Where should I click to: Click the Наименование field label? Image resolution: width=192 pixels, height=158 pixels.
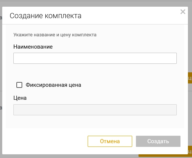click(33, 47)
